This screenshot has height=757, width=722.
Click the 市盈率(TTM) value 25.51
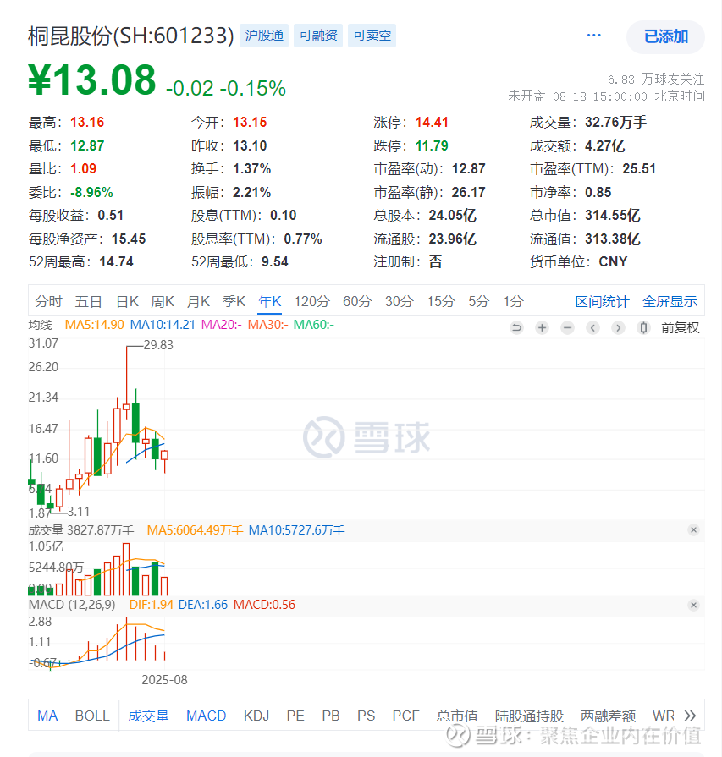point(639,169)
